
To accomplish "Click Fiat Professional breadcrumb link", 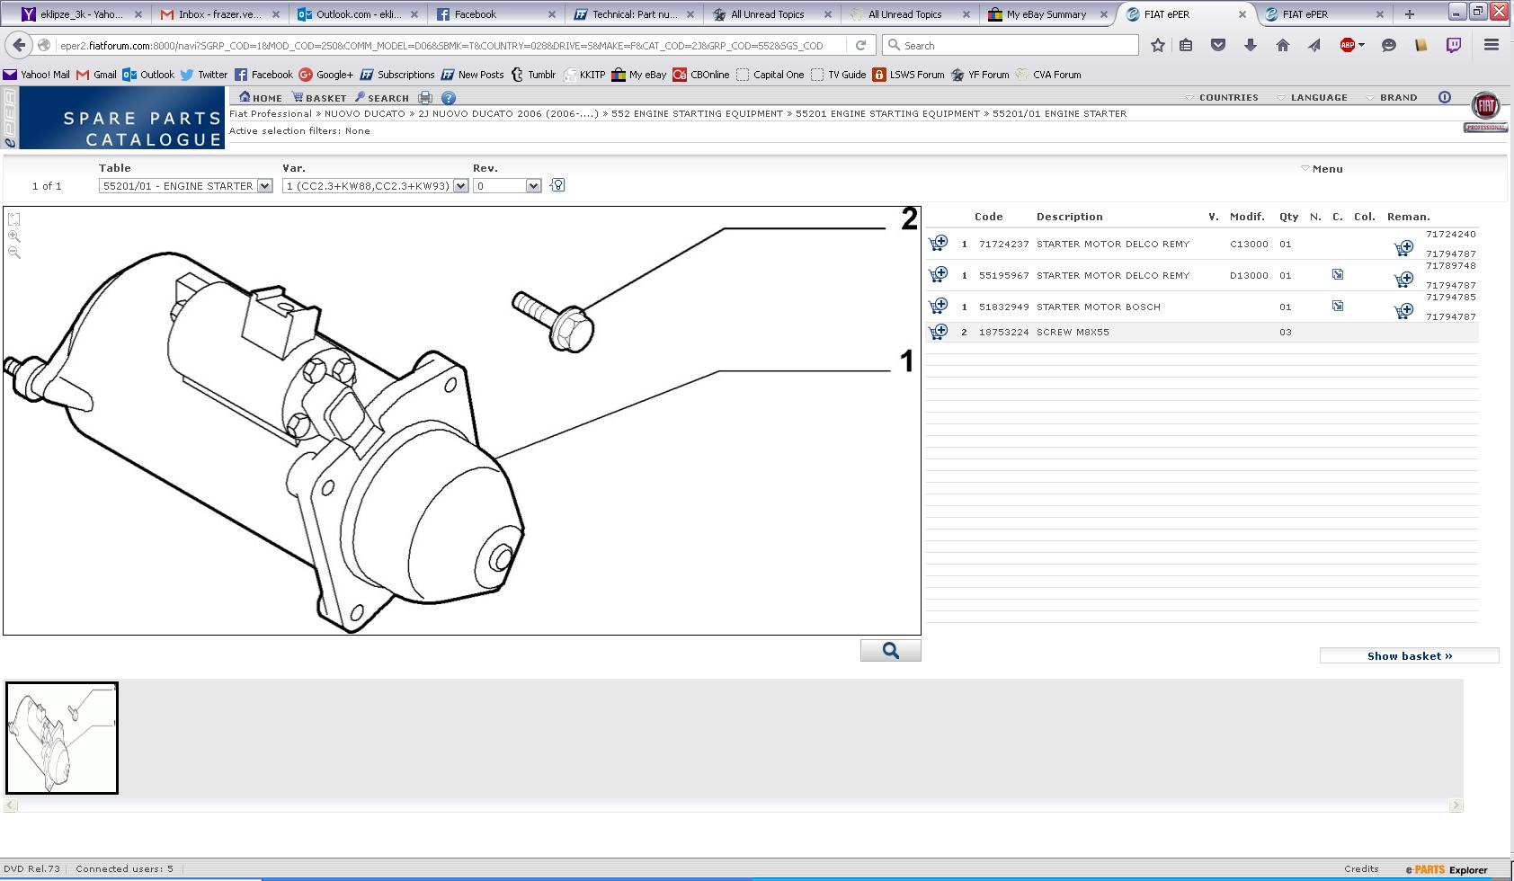I will point(271,113).
